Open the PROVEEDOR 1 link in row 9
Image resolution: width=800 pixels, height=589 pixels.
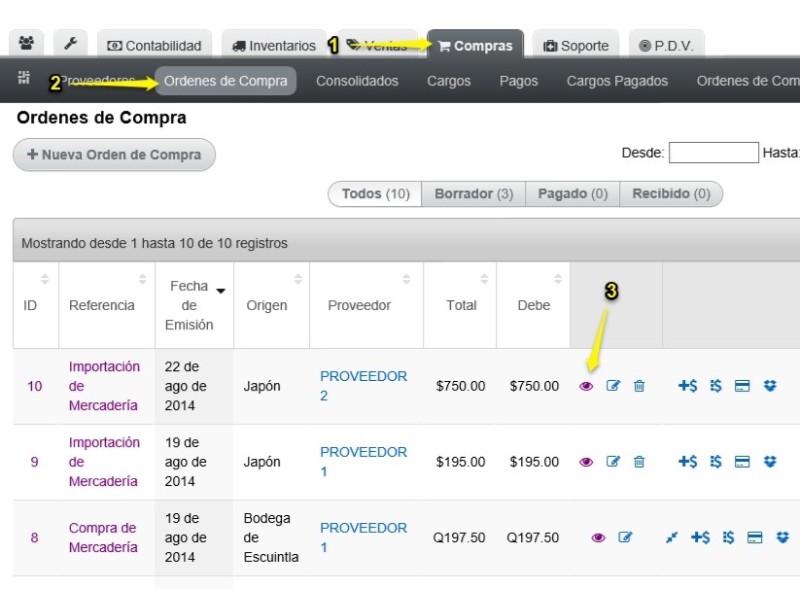[364, 462]
